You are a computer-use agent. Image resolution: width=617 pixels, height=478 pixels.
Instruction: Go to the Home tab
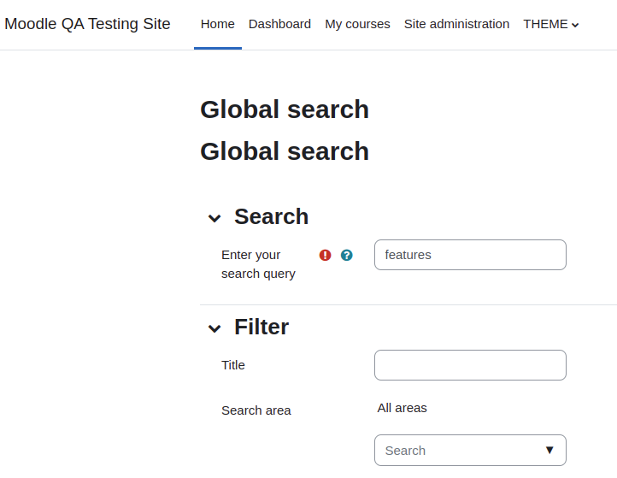pos(218,25)
